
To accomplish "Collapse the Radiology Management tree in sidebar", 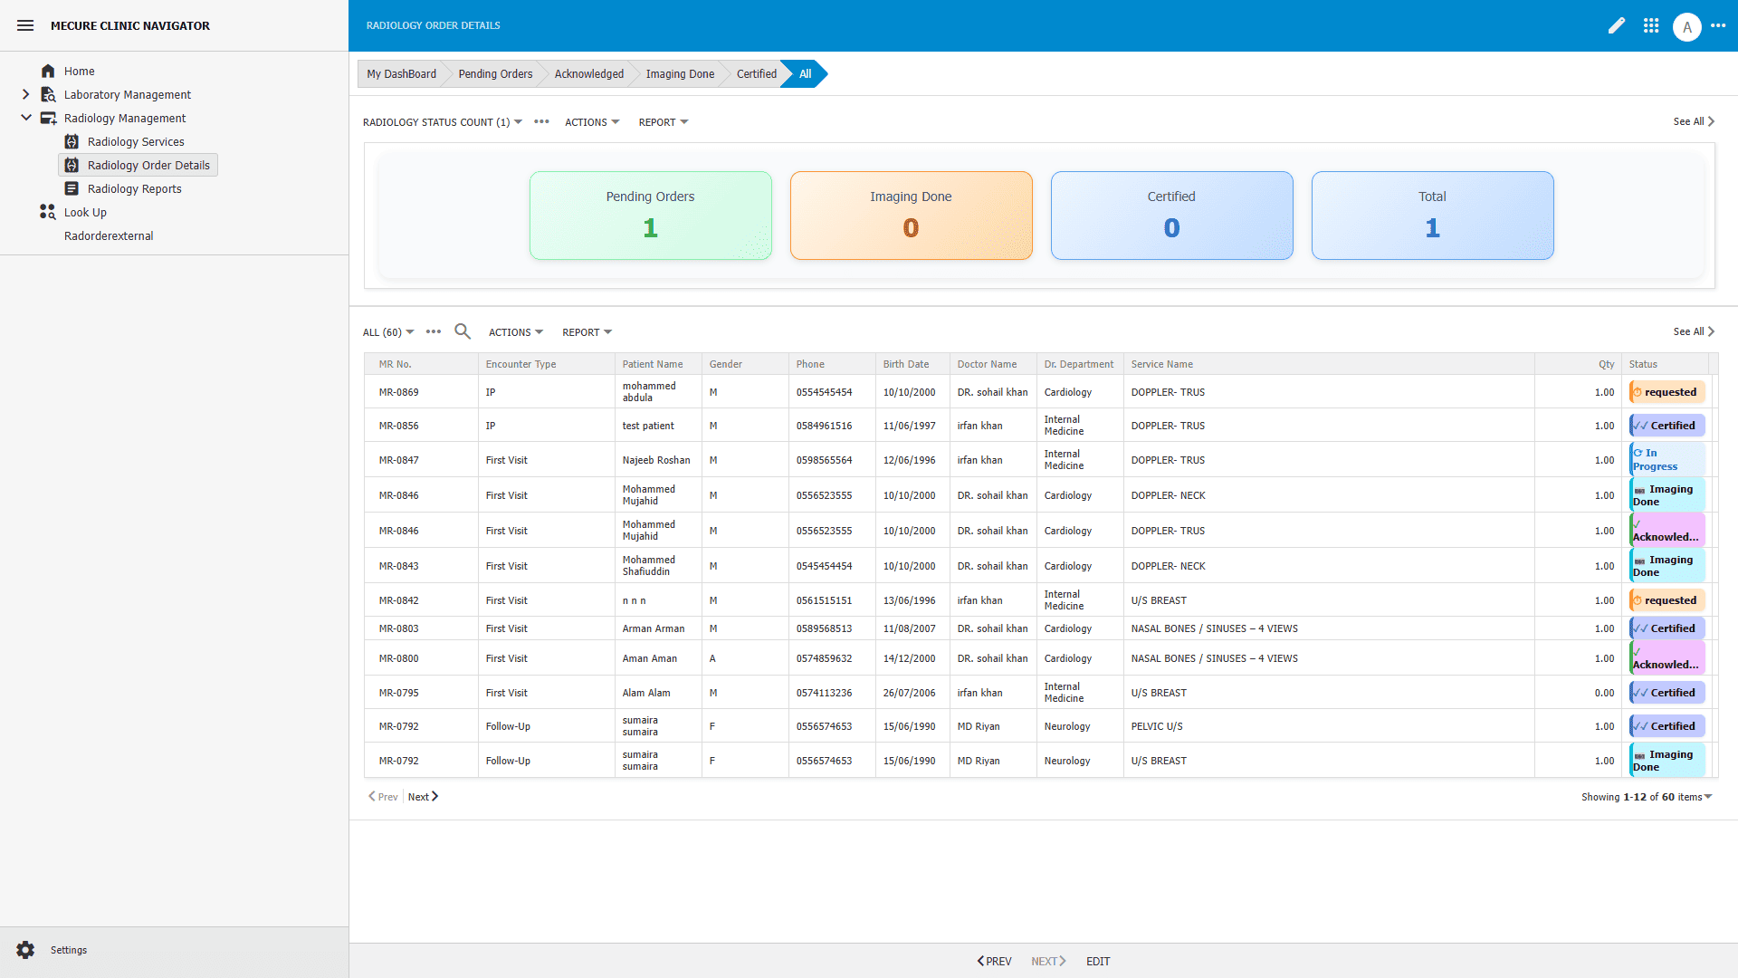I will tap(25, 118).
